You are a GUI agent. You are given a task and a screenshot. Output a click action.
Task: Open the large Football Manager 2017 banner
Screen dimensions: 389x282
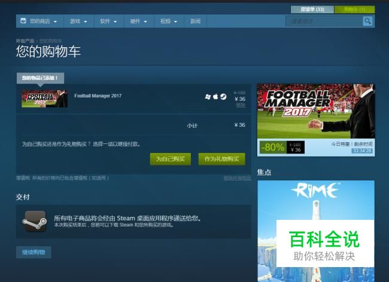tap(316, 111)
